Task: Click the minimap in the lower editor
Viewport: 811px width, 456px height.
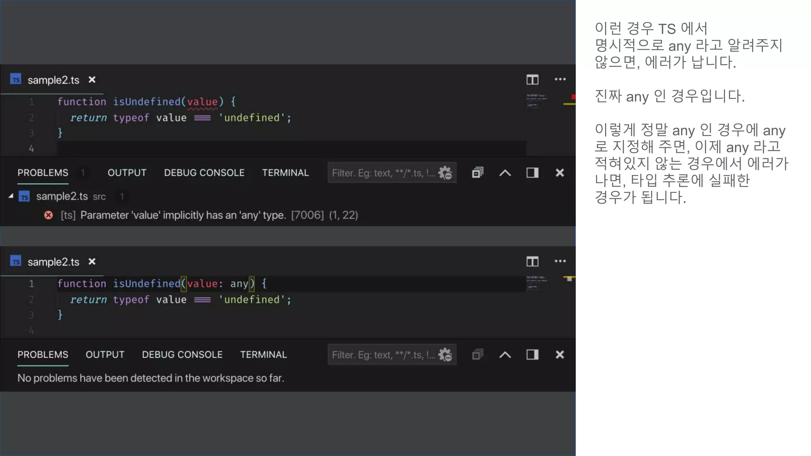Action: (x=537, y=282)
